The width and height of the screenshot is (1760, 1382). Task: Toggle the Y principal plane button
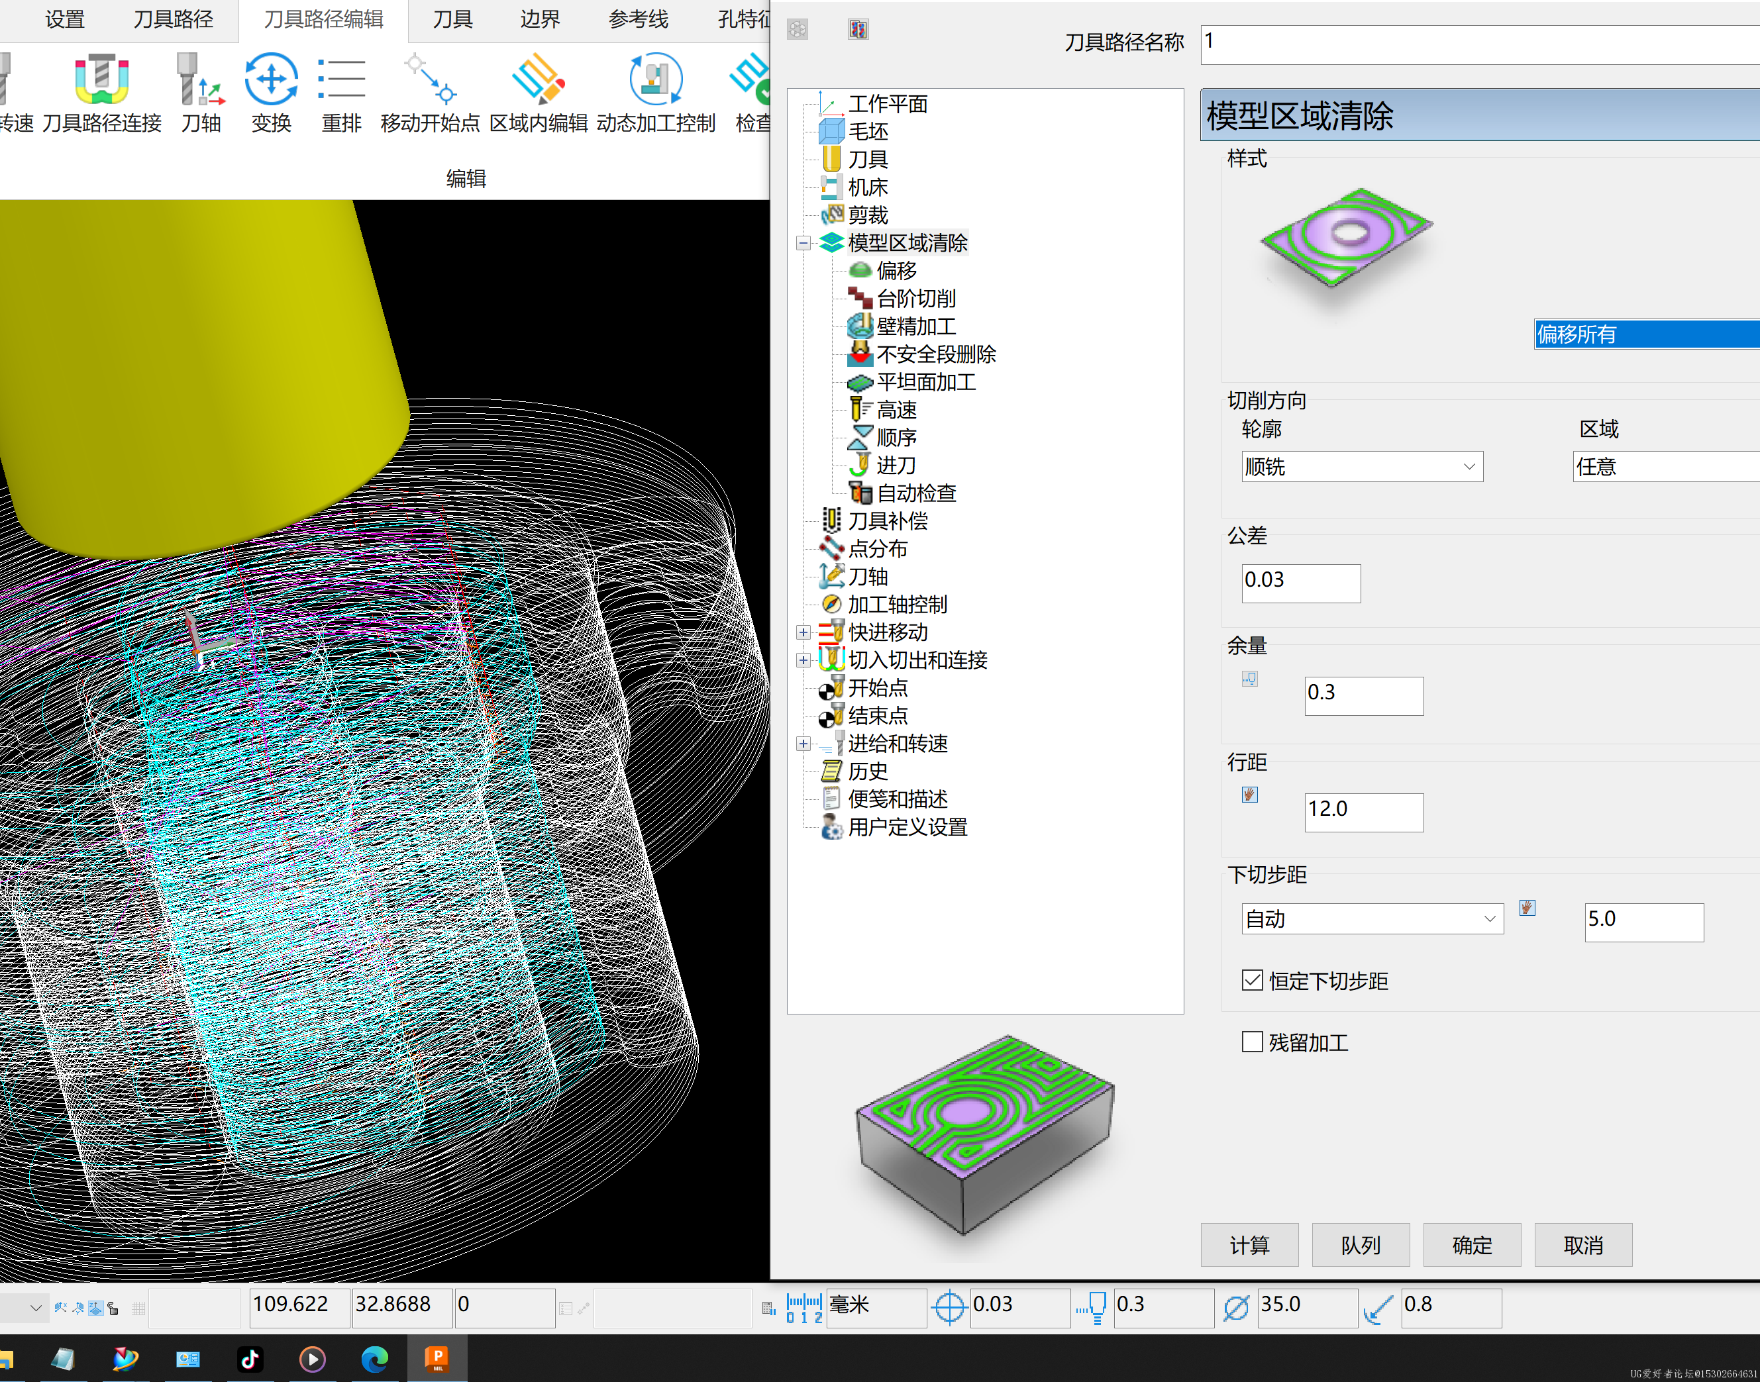pos(78,1308)
